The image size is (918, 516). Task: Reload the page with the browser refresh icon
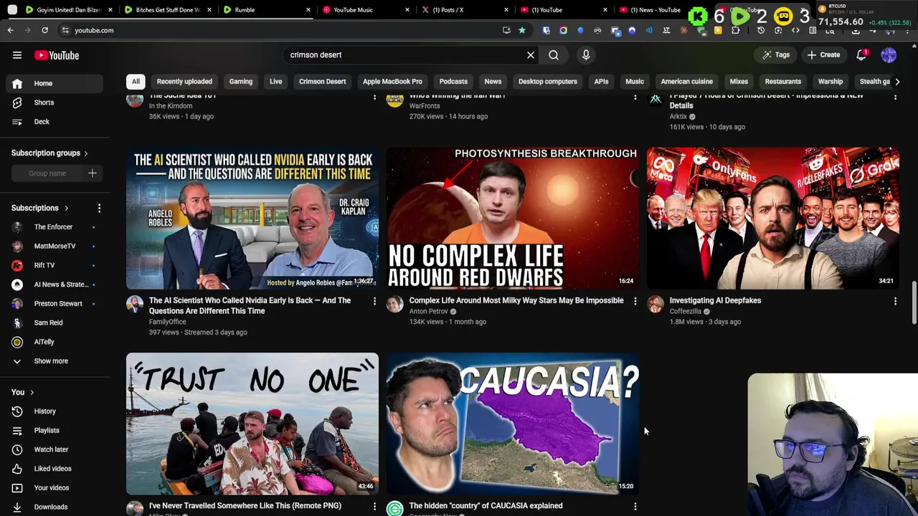point(44,30)
